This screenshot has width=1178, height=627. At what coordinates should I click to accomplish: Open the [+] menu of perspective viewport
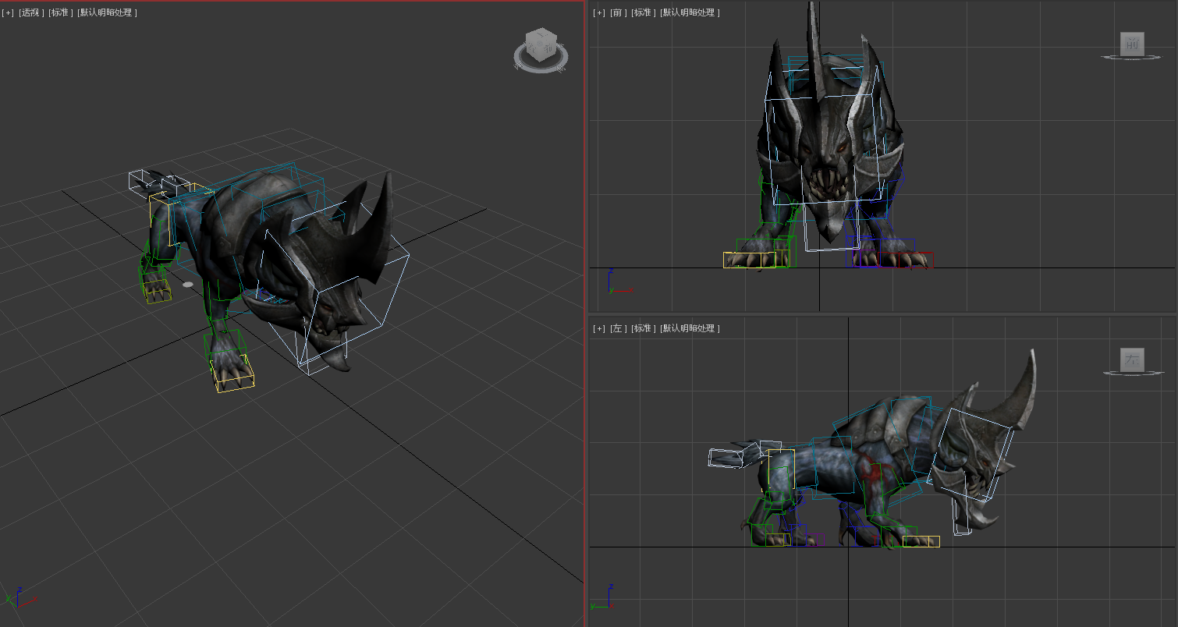point(8,12)
